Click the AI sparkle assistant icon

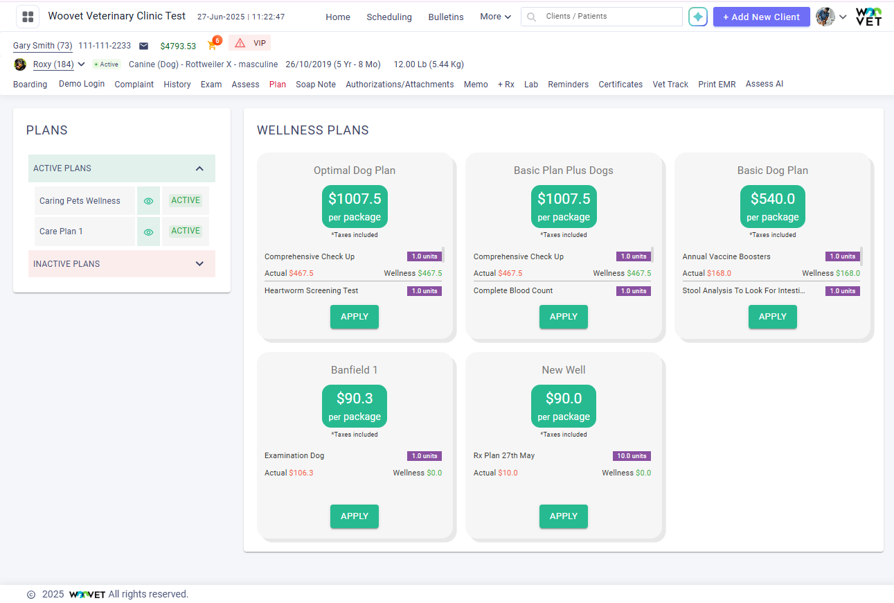pos(697,17)
